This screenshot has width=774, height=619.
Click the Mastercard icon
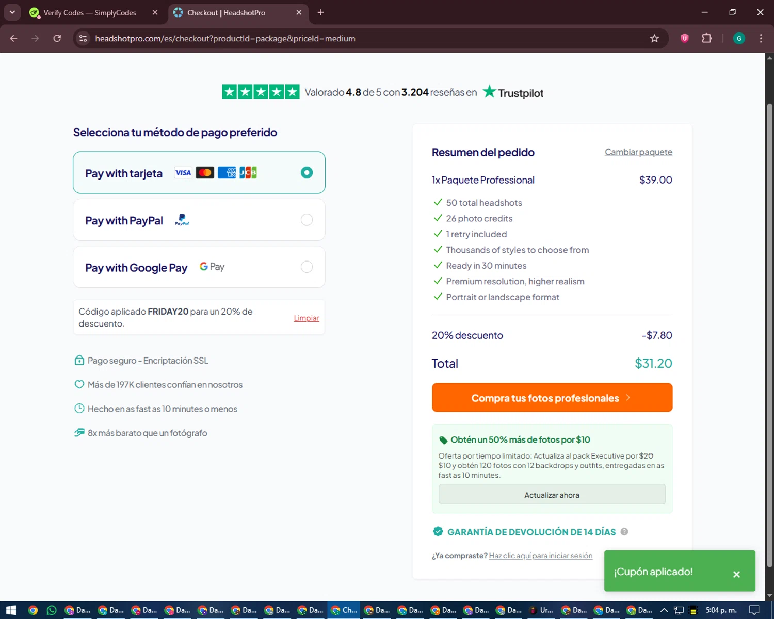(205, 173)
